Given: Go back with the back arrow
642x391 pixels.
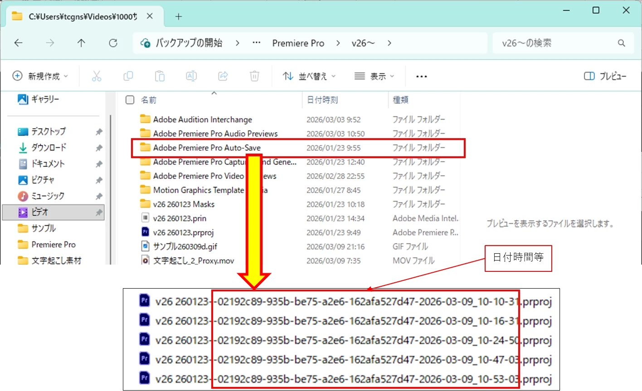Looking at the screenshot, I should click(19, 43).
